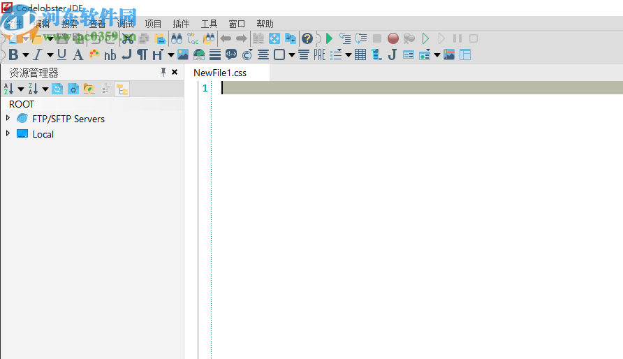Toggle explorer tree view mode

122,89
